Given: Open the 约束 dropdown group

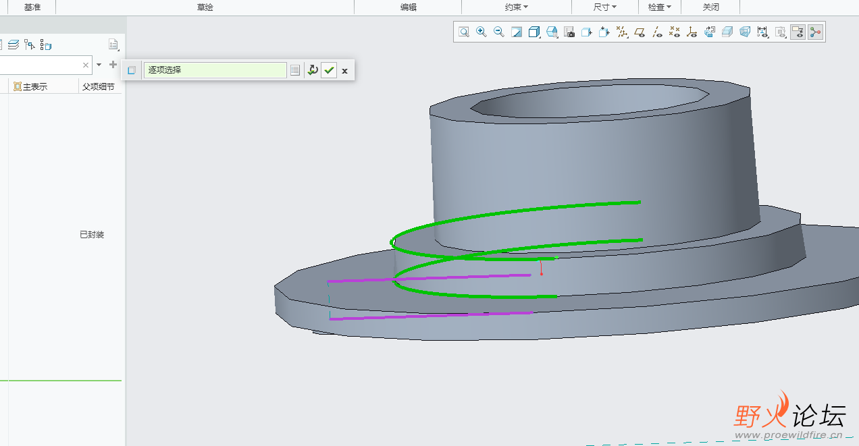Looking at the screenshot, I should click(517, 7).
